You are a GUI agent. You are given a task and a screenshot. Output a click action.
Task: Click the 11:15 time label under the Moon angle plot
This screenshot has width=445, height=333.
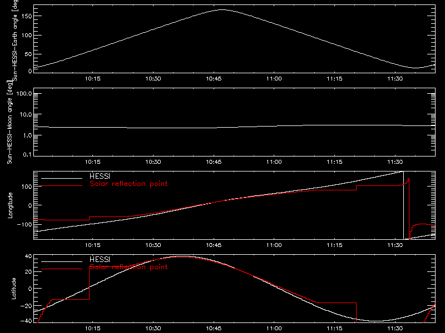coord(335,162)
